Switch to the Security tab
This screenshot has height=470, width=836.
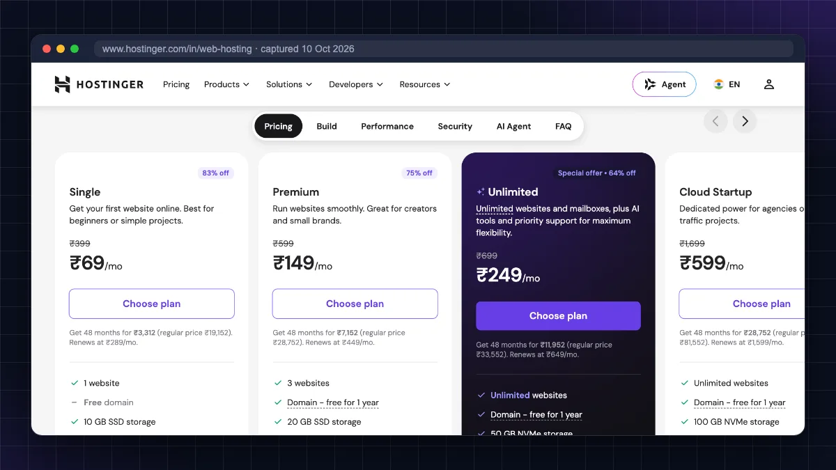click(x=455, y=126)
